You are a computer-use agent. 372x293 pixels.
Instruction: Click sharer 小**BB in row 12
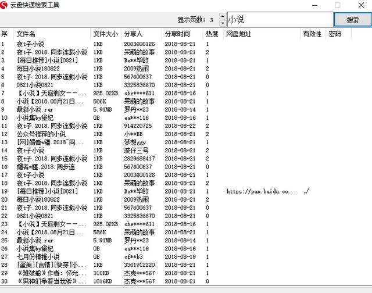[133, 134]
